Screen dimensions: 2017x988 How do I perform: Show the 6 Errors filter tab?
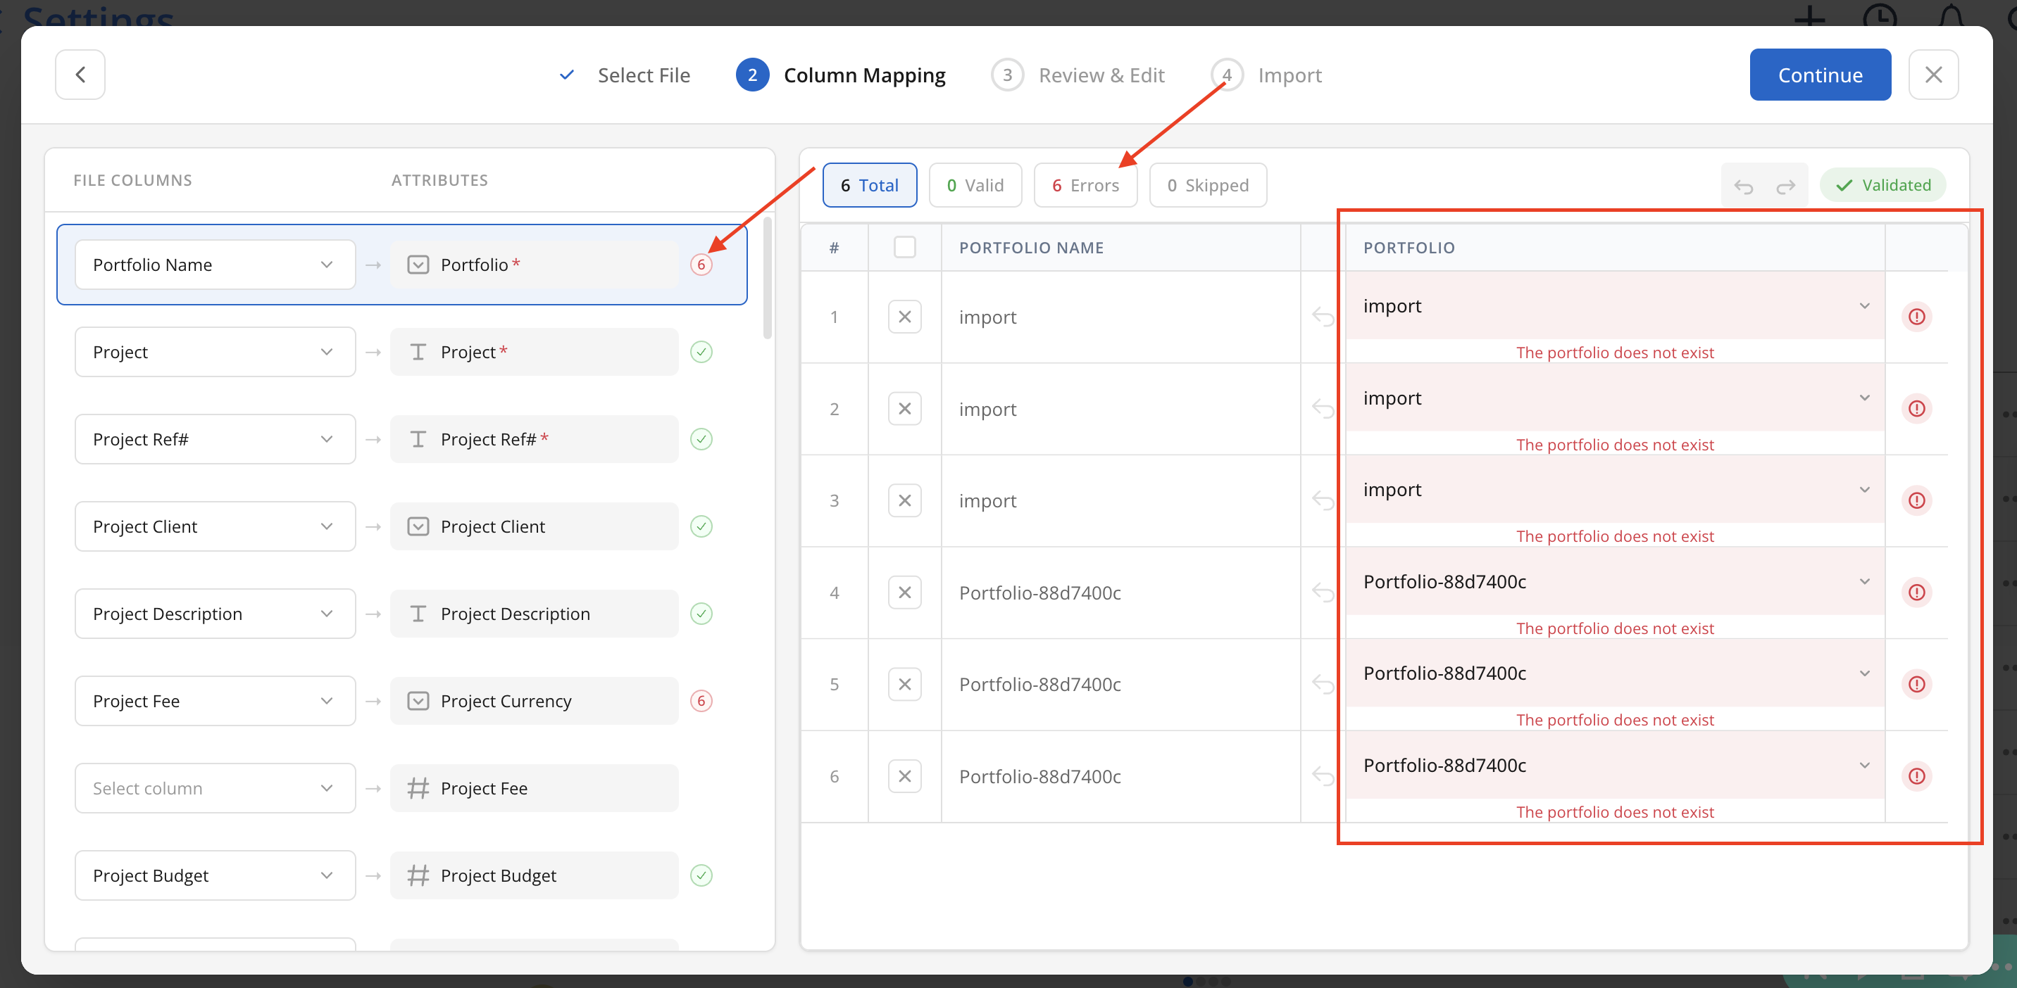click(1085, 185)
